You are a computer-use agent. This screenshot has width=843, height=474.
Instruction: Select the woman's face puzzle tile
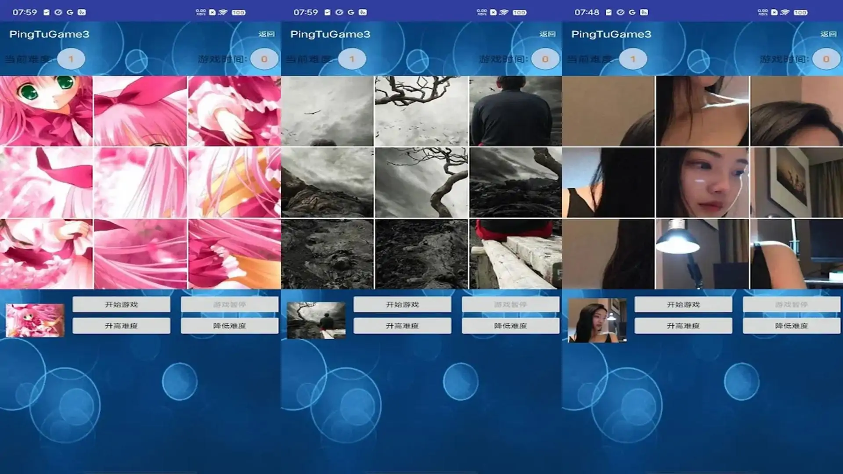(702, 182)
